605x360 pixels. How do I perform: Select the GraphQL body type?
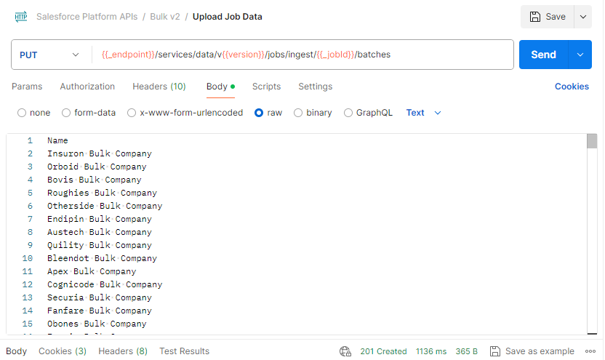(348, 113)
